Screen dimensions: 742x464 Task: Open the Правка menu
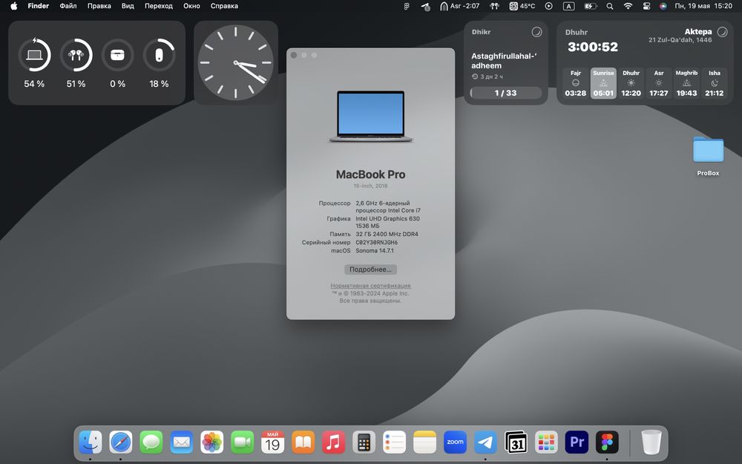[99, 6]
